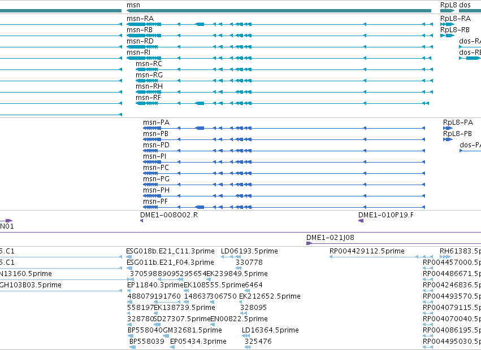Select the msn-PB protein label
The width and height of the screenshot is (481, 350).
click(x=155, y=134)
